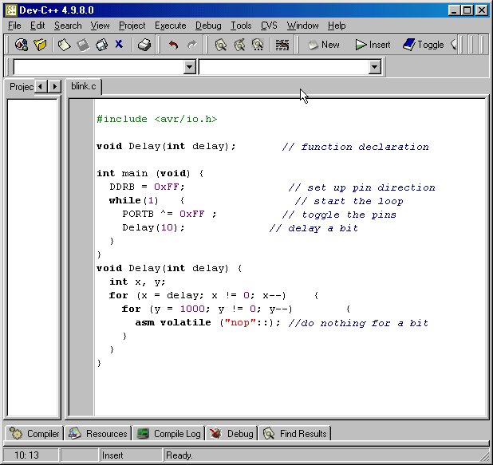Click the Save All icon
Viewport: 493px width, 465px height.
tap(101, 45)
